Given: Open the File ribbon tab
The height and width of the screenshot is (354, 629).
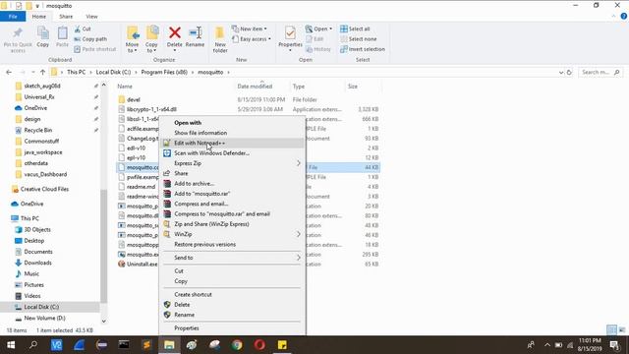Looking at the screenshot, I should [13, 17].
